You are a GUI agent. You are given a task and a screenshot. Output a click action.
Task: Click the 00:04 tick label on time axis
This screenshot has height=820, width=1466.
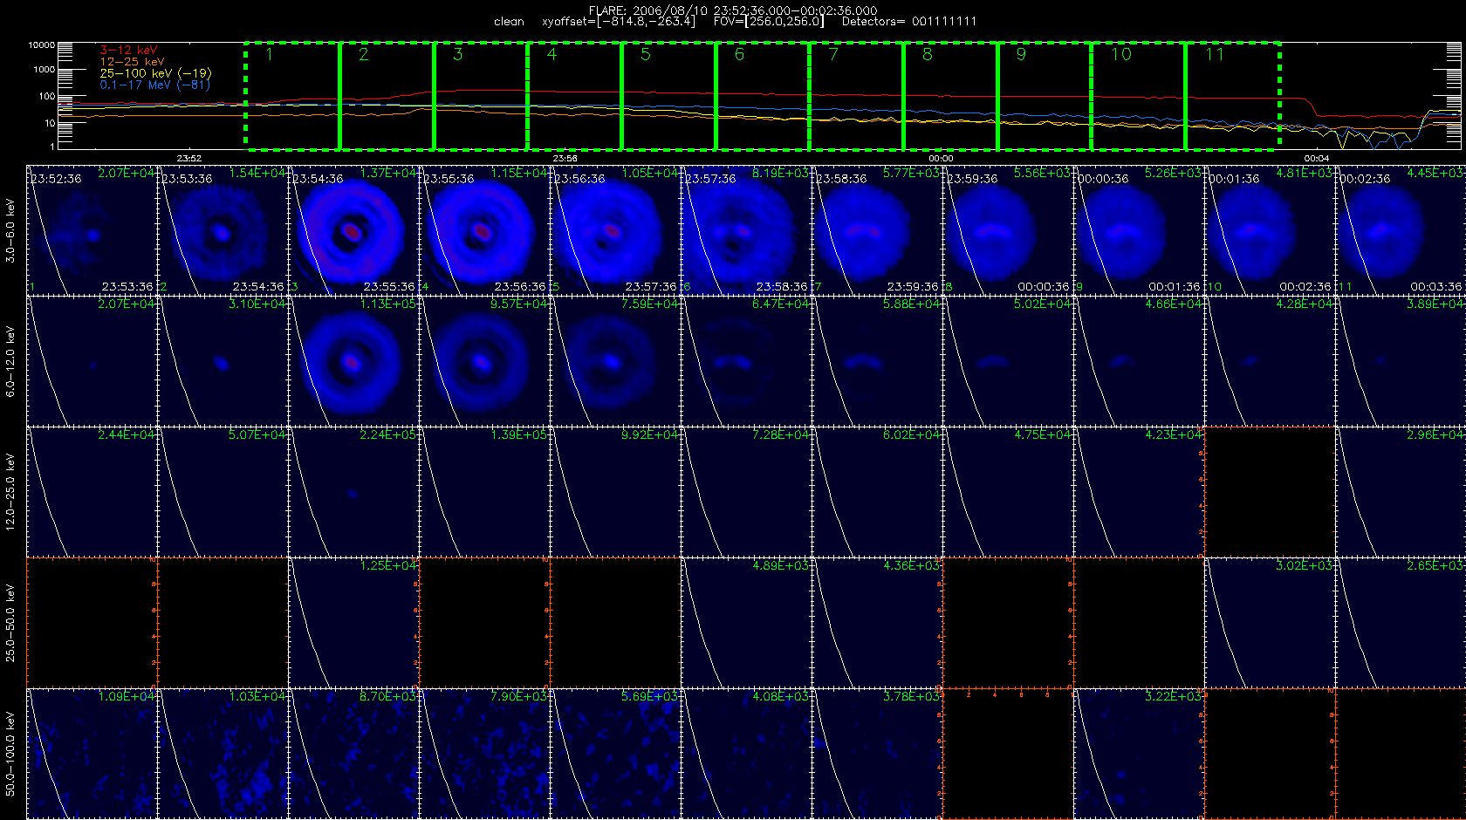coord(1316,159)
